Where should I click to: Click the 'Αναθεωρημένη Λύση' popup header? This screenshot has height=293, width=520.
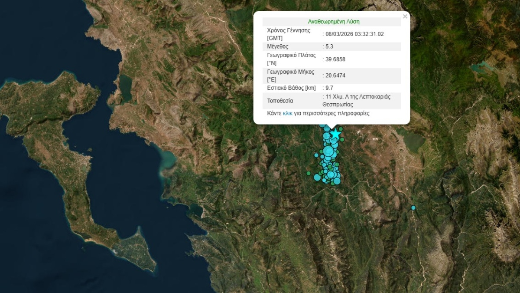click(x=333, y=21)
